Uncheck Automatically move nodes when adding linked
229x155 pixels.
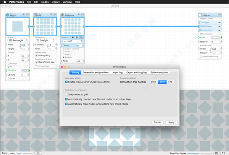click(x=66, y=104)
